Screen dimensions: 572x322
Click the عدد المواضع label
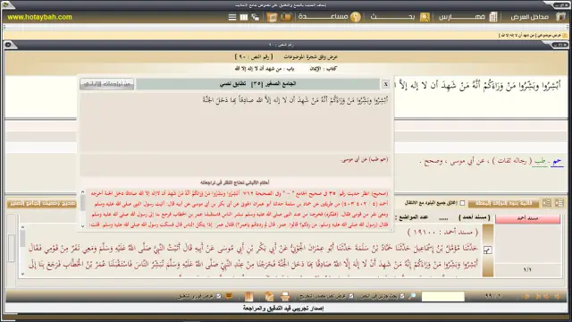411,217
